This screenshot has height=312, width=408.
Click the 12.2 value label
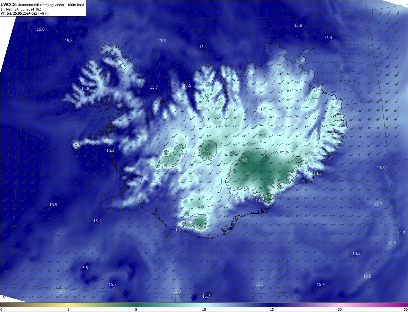coord(62,293)
